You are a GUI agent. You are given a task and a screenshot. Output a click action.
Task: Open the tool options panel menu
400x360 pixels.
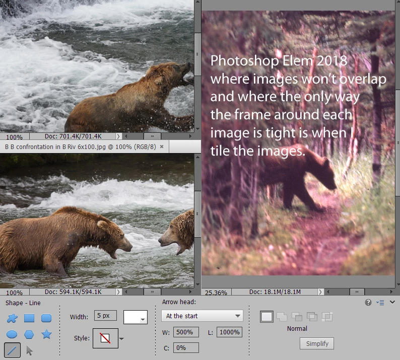click(380, 303)
